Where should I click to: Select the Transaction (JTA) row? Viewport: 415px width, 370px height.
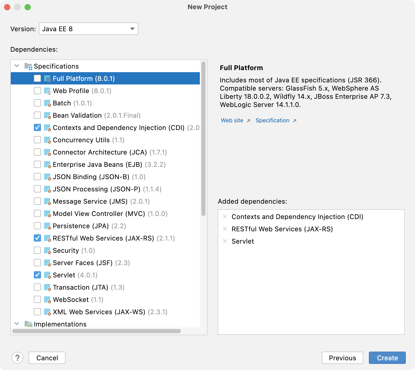[x=105, y=287]
